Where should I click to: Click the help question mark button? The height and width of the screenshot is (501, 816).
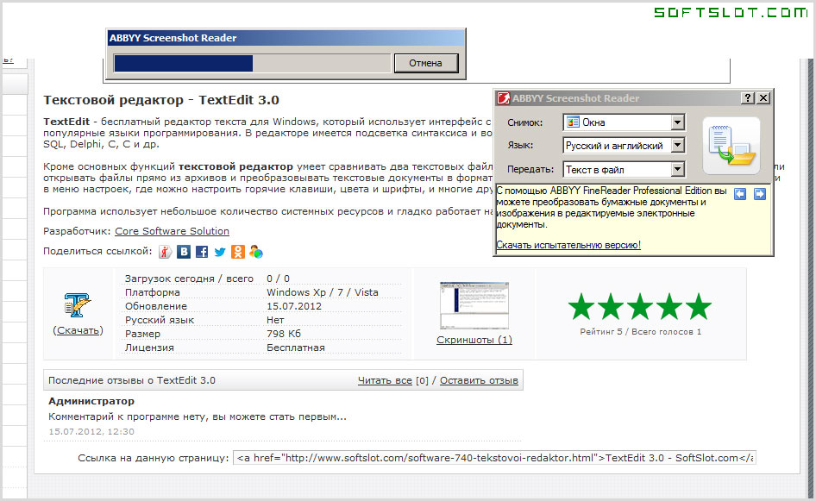748,97
